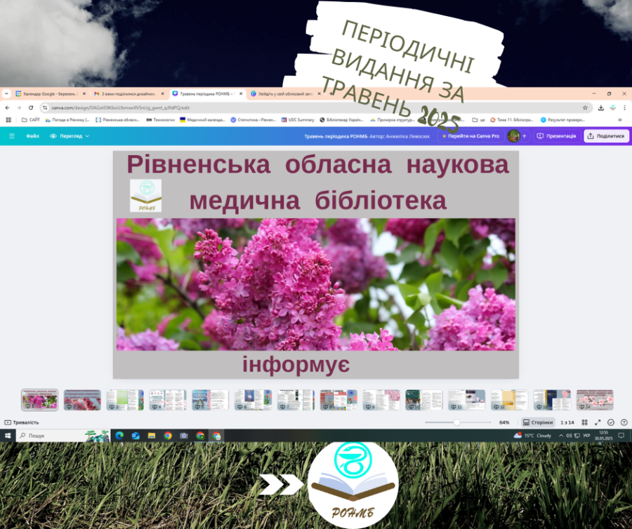Select page 2 thumbnail
The height and width of the screenshot is (529, 632).
(x=82, y=400)
